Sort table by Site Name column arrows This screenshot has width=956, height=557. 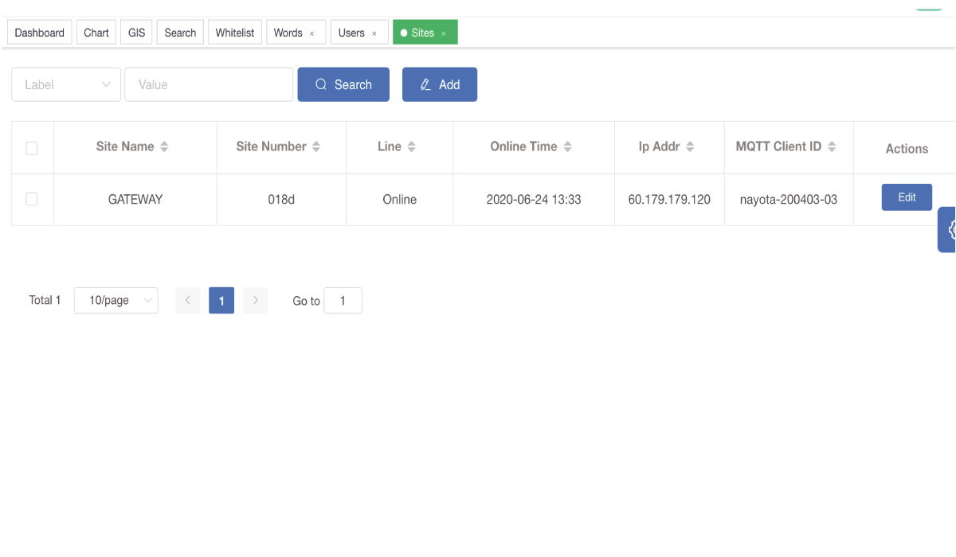[164, 147]
